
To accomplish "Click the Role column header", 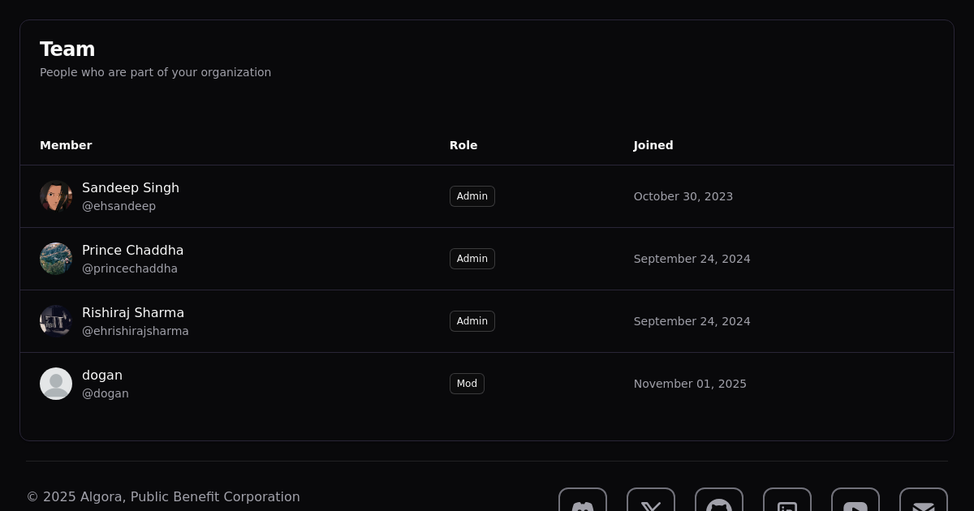I will (x=463, y=145).
